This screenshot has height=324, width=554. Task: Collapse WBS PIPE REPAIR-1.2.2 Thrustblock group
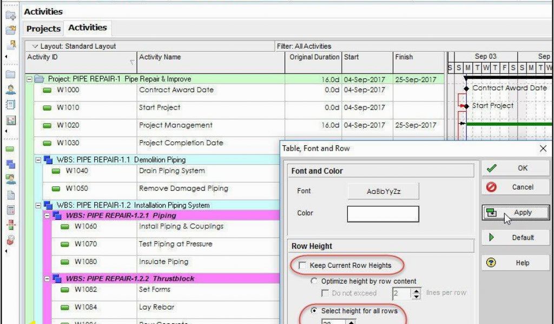point(47,279)
